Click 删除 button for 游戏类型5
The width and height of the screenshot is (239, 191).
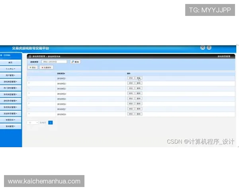(138, 99)
